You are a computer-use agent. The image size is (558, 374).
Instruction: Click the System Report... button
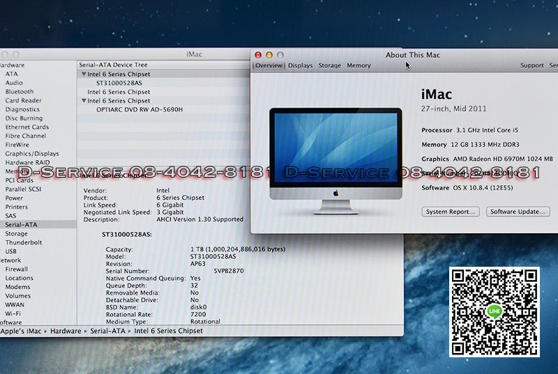click(x=451, y=212)
